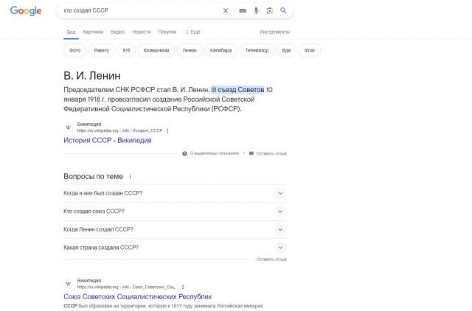Select the 'Все' results tab
The height and width of the screenshot is (311, 472).
[x=71, y=32]
